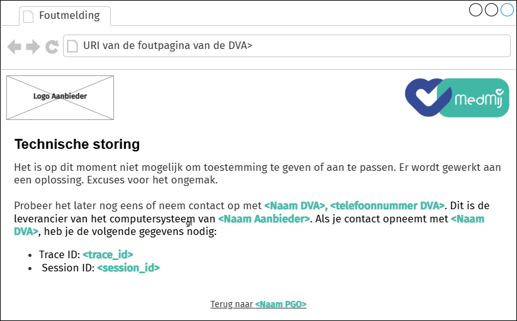The height and width of the screenshot is (321, 517).
Task: Select the Foutmelding browser tab
Action: pos(65,16)
